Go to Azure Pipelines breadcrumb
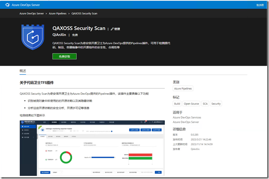The width and height of the screenshot is (269, 179). click(x=58, y=13)
